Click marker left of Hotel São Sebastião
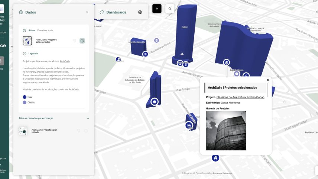 pyautogui.click(x=119, y=59)
